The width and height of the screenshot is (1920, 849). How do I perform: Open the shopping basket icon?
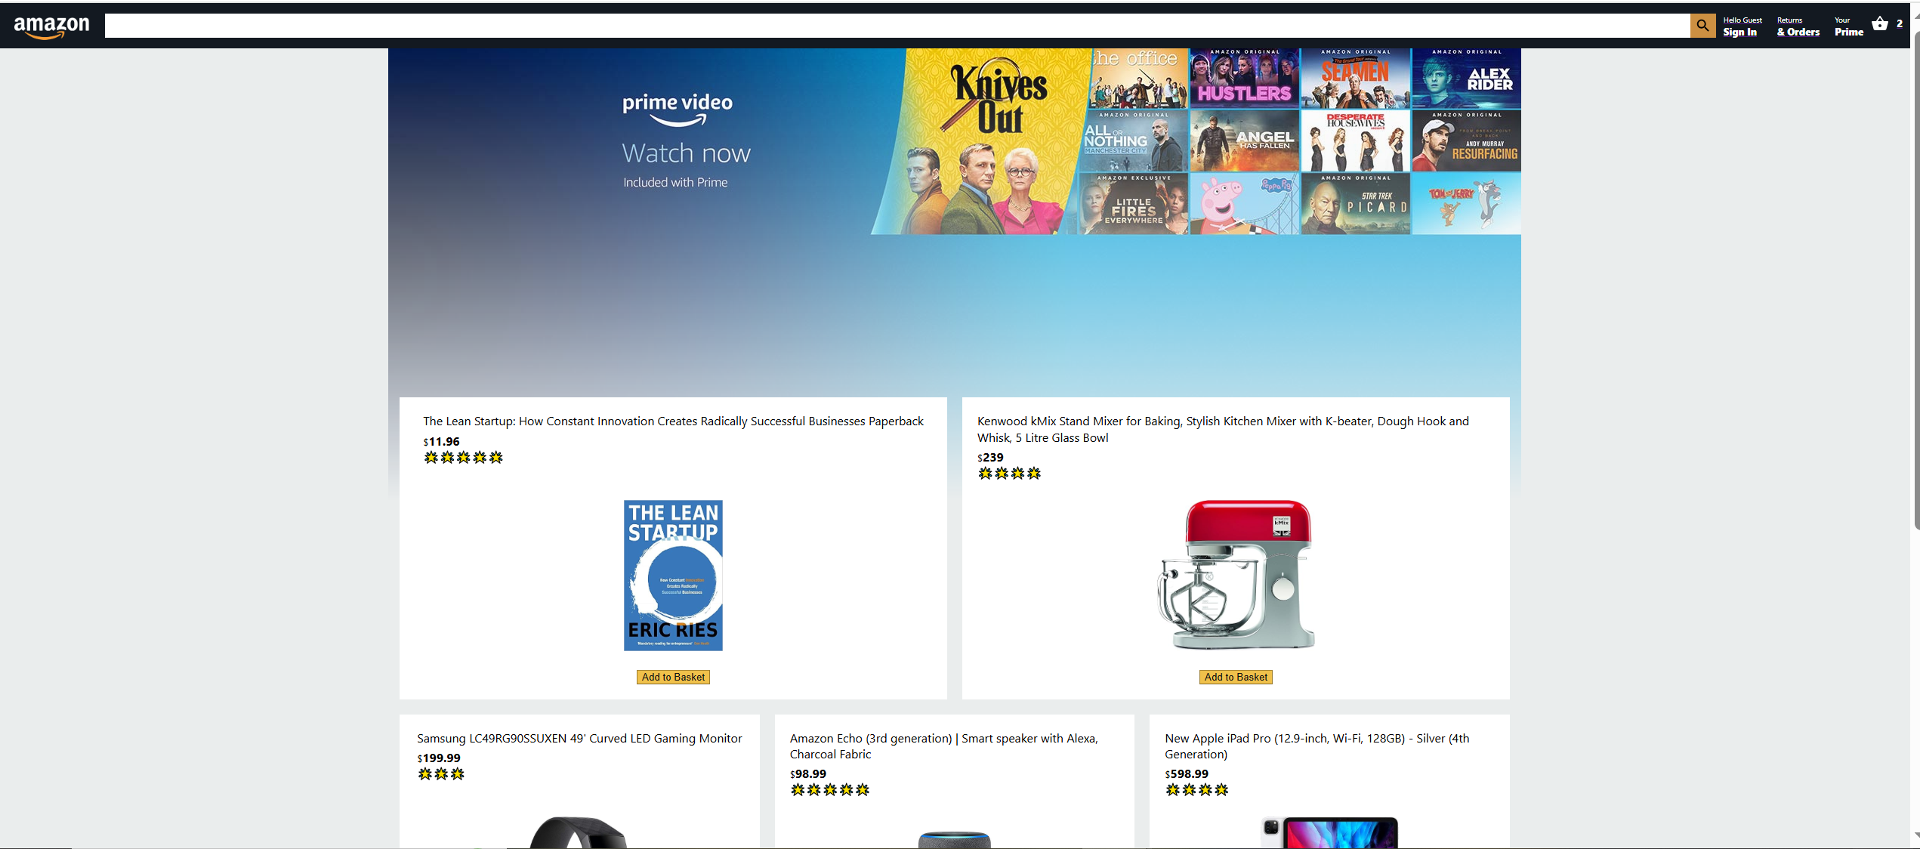(x=1880, y=24)
